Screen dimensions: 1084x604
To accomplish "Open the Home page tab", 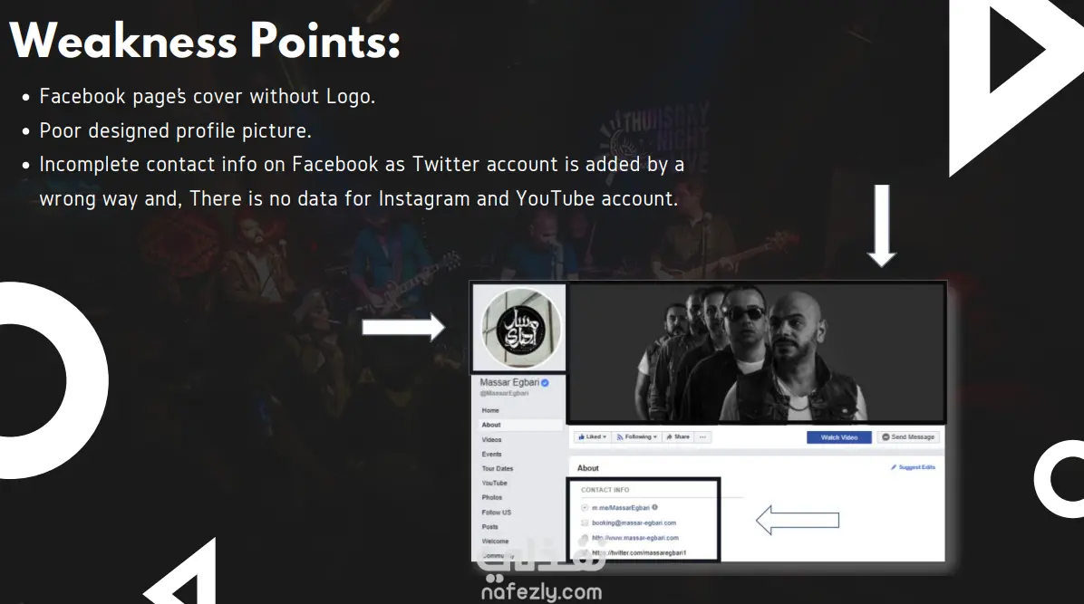I will 490,410.
